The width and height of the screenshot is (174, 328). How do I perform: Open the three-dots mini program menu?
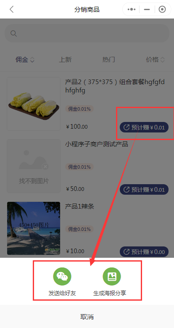click(x=131, y=9)
